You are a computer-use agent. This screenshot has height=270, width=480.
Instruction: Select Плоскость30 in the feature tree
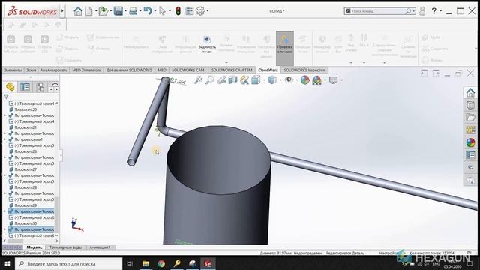25,223
